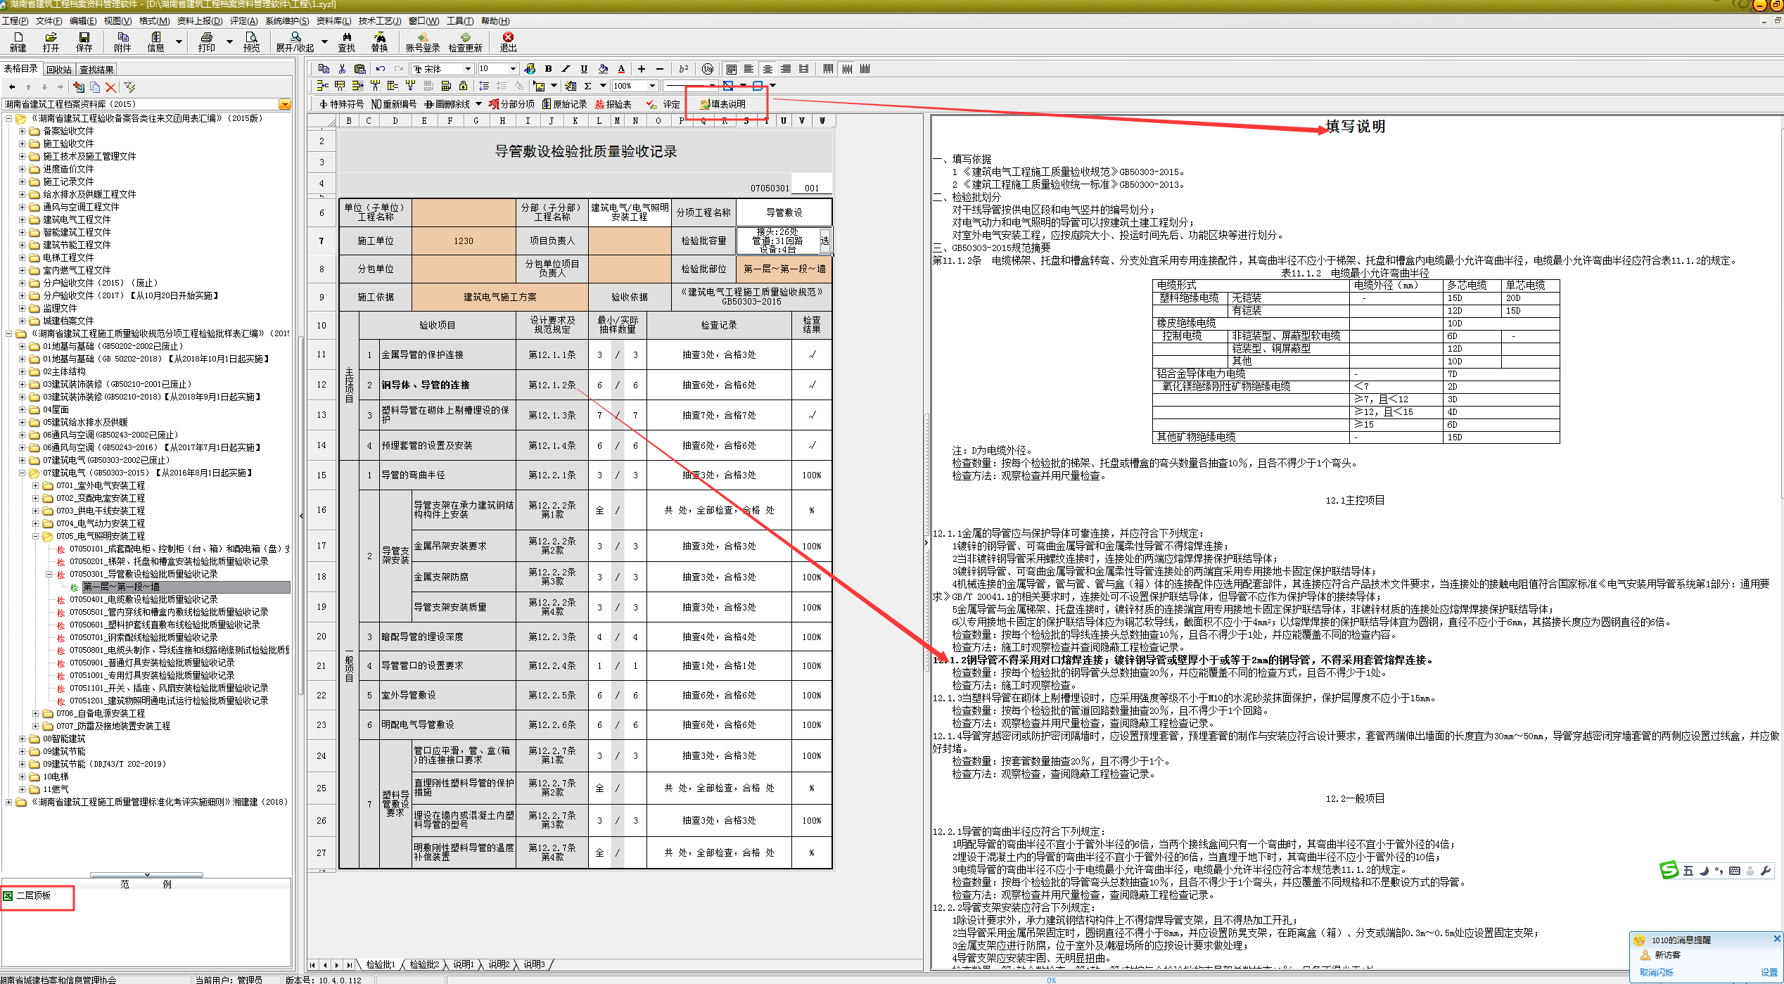This screenshot has width=1784, height=984.
Task: Click the filter icon in the catalog toolbar
Action: [129, 87]
